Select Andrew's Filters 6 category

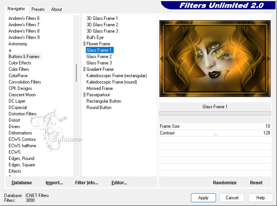coord(24,18)
